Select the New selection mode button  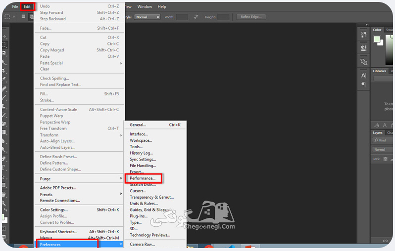pos(23,17)
